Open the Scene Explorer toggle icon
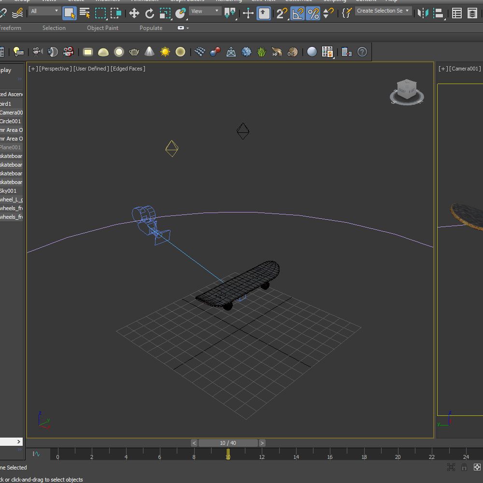Screen dimensions: 483x483 [x=456, y=13]
